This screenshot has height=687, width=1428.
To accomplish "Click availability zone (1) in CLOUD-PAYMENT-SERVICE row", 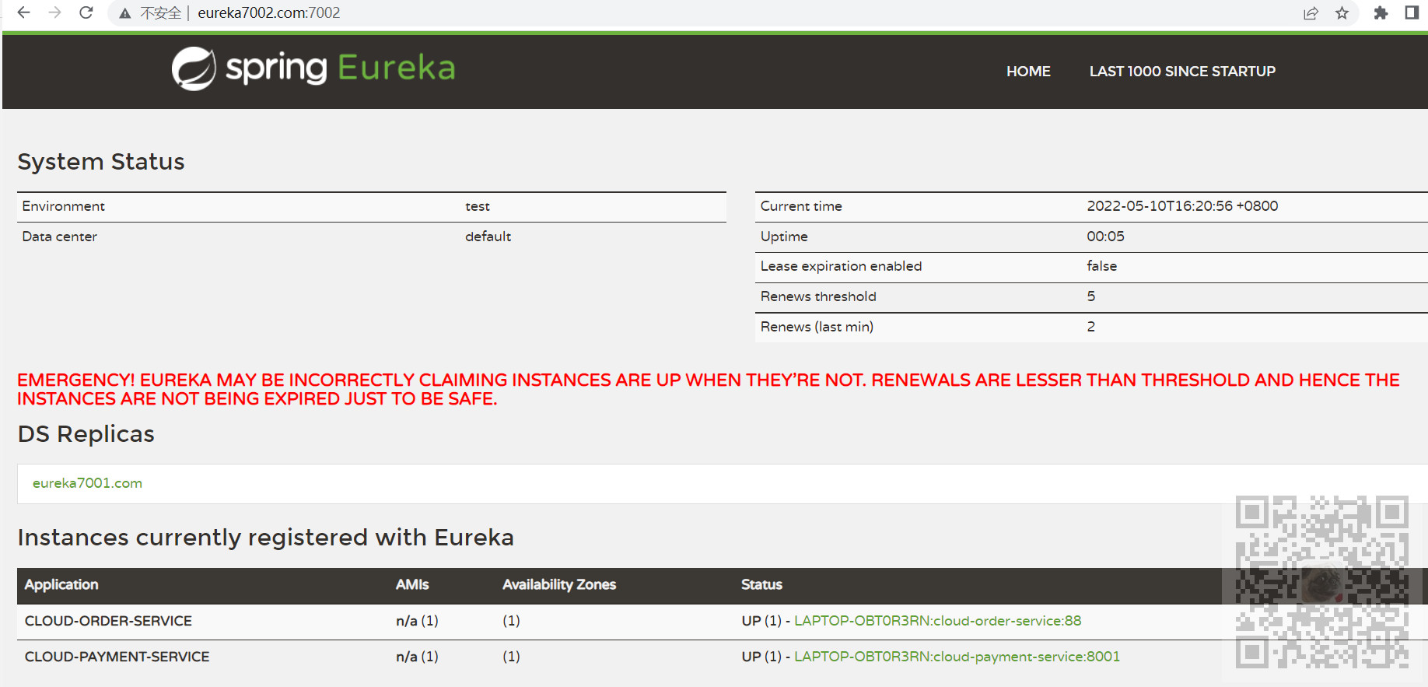I will (511, 657).
